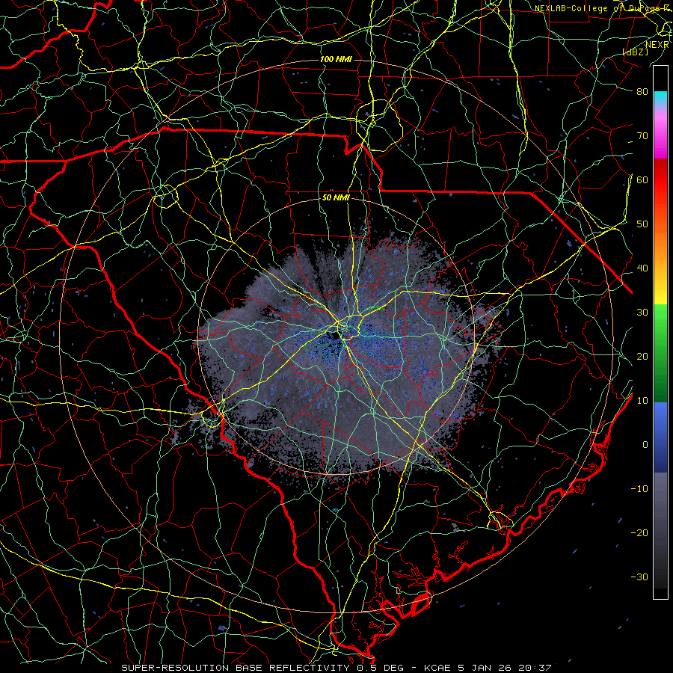Select the -20 value on the dBZ scale
Viewport: 673px width, 673px height.
coord(639,532)
